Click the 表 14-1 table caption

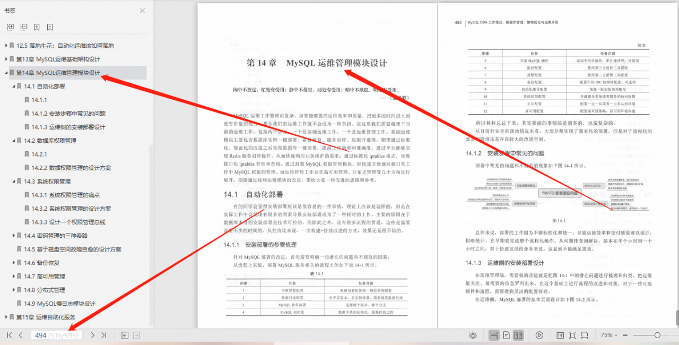point(316,273)
